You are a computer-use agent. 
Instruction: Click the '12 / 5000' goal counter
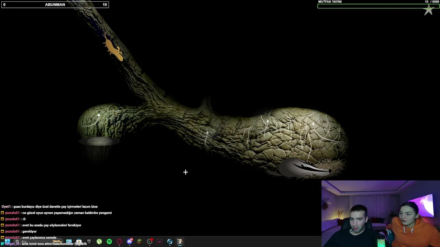tap(432, 2)
